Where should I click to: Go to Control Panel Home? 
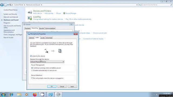pyautogui.click(x=11, y=10)
